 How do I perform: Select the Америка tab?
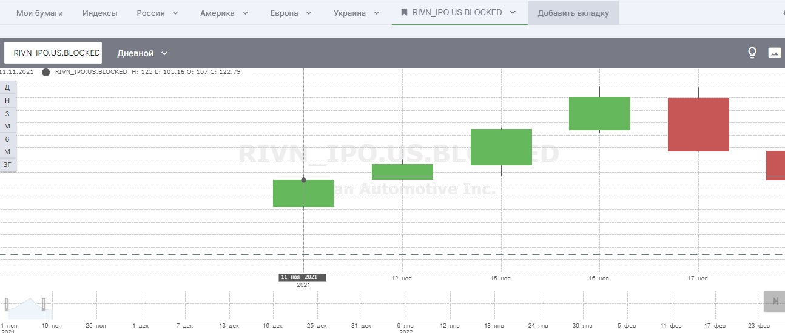click(217, 13)
